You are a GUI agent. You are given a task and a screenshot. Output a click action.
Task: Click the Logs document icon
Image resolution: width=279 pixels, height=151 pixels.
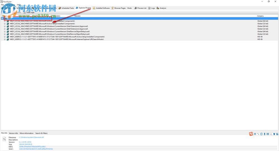[x=149, y=8]
